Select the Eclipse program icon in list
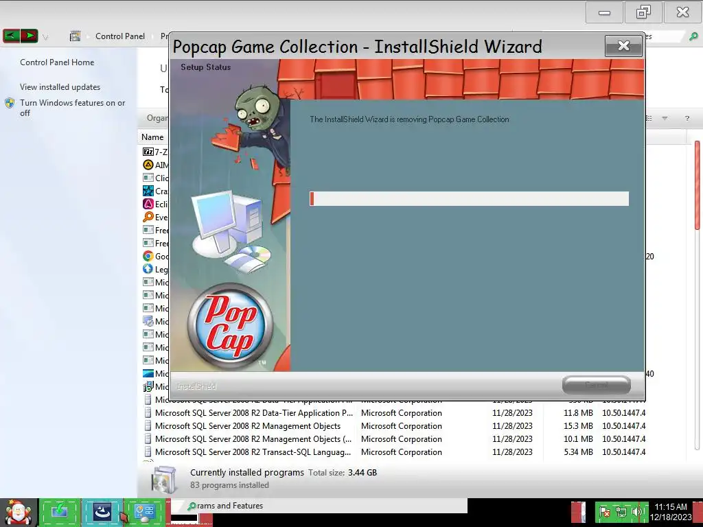The width and height of the screenshot is (703, 527). 148,204
